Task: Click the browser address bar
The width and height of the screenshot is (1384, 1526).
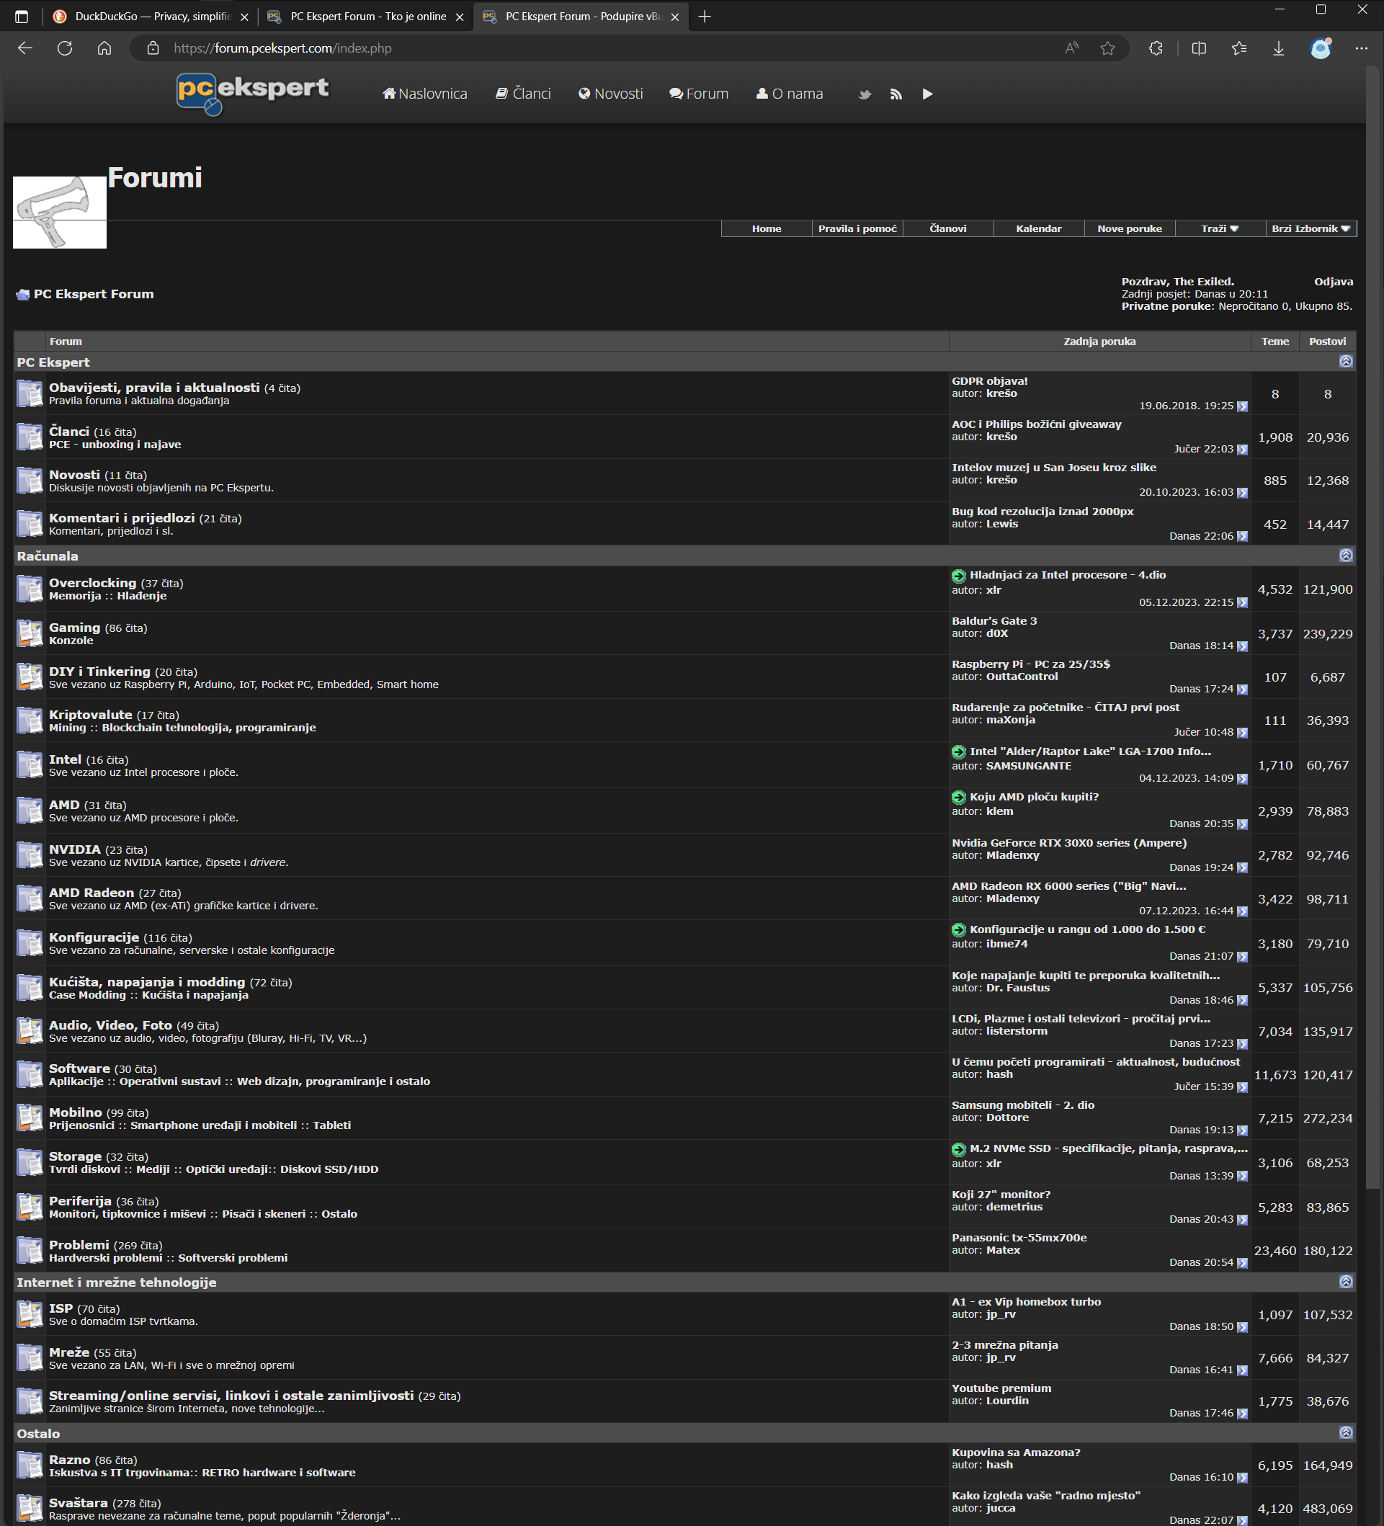Action: pos(606,48)
